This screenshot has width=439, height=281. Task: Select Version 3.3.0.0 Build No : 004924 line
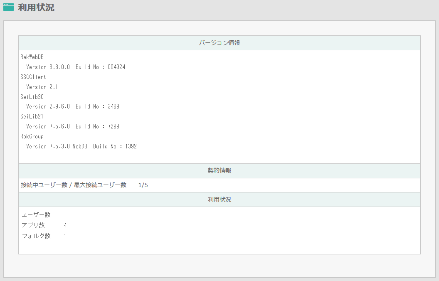[x=76, y=67]
